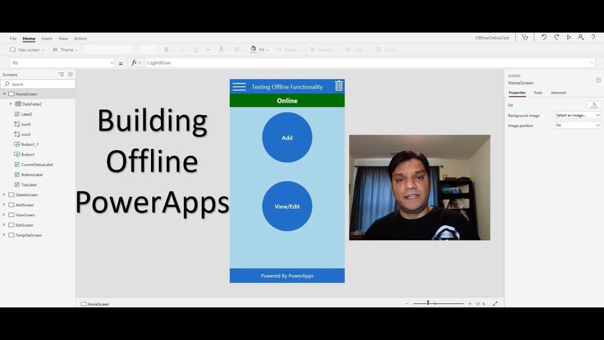The image size is (604, 340).
Task: Preview the app with play icon
Action: tap(569, 37)
